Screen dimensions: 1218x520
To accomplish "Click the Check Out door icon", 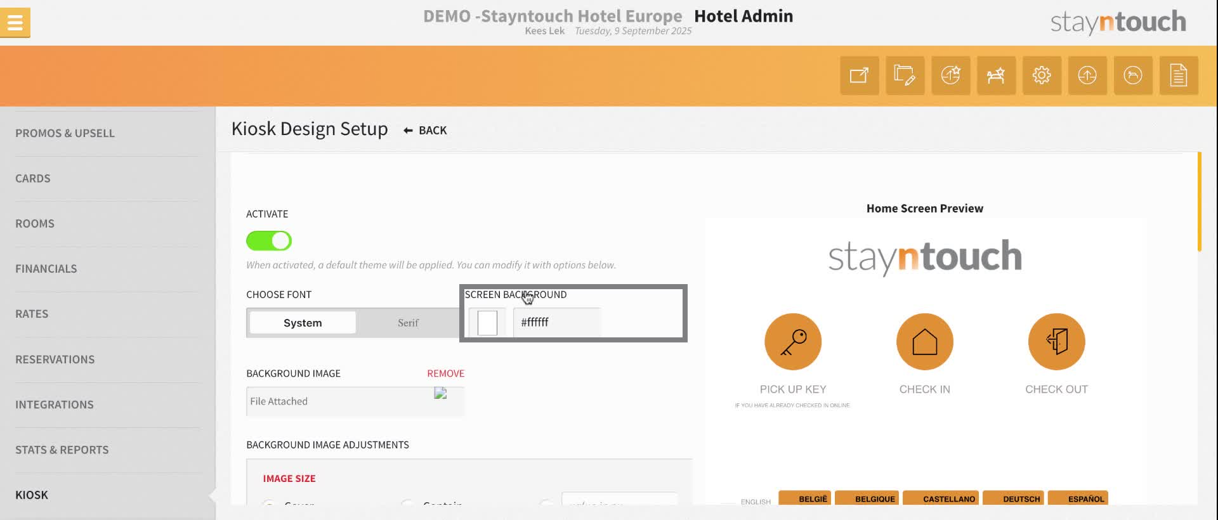I will pos(1057,342).
